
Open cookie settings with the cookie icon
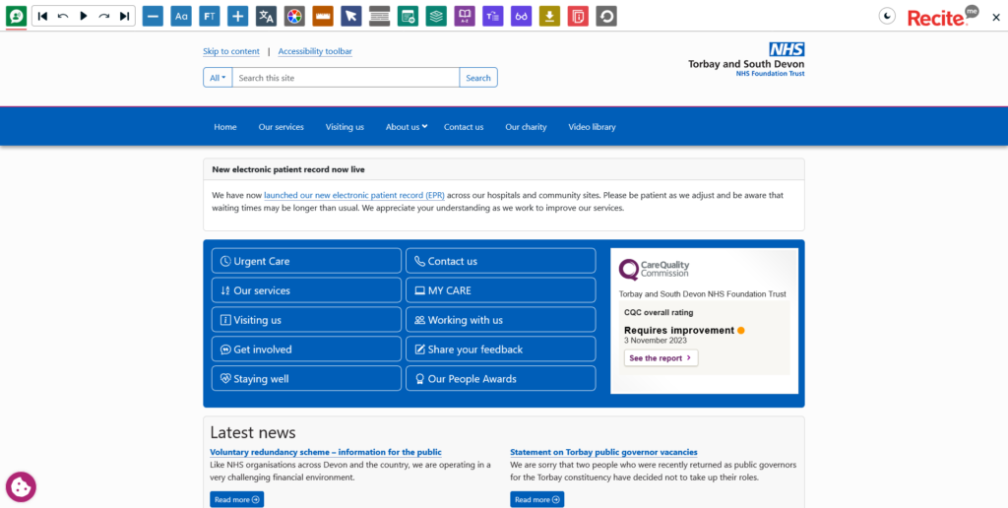22,486
